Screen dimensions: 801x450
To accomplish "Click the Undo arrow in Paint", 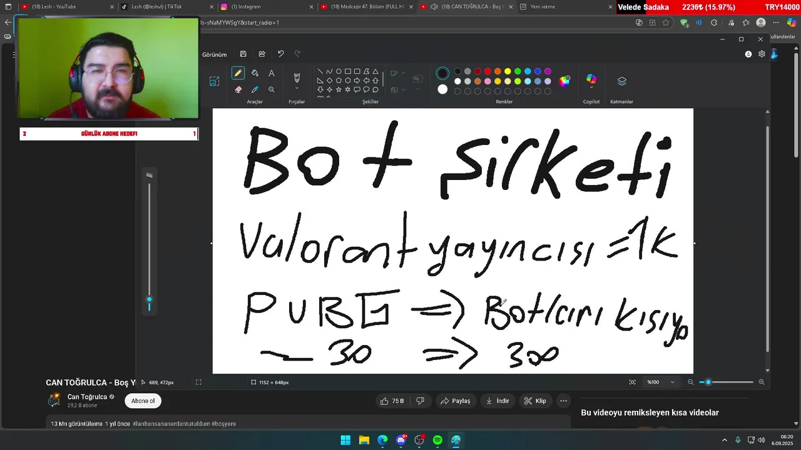I will coord(280,54).
